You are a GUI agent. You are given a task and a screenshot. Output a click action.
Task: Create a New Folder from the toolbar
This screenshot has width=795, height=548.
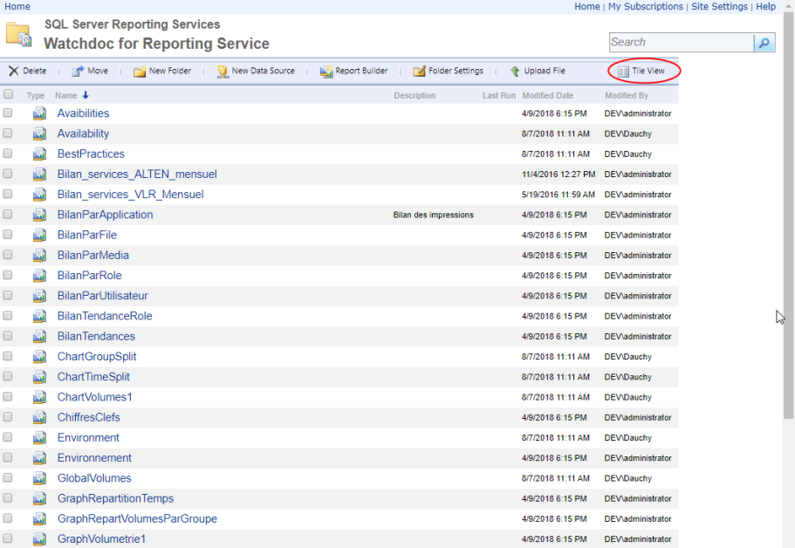[x=140, y=71]
